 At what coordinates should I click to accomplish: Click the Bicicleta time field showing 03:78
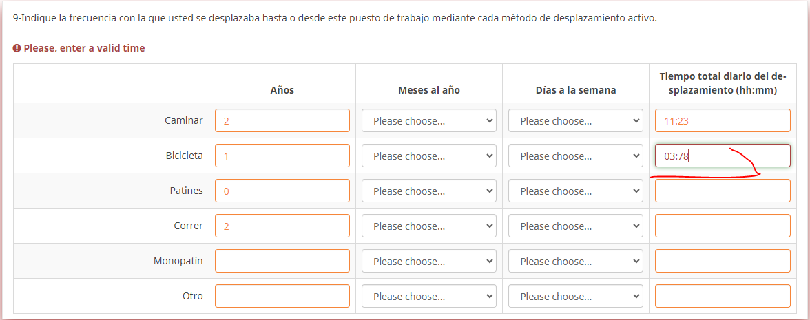click(722, 156)
